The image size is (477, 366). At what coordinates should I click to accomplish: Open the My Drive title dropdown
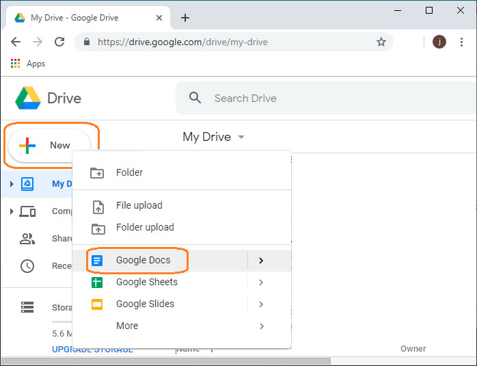click(x=241, y=137)
